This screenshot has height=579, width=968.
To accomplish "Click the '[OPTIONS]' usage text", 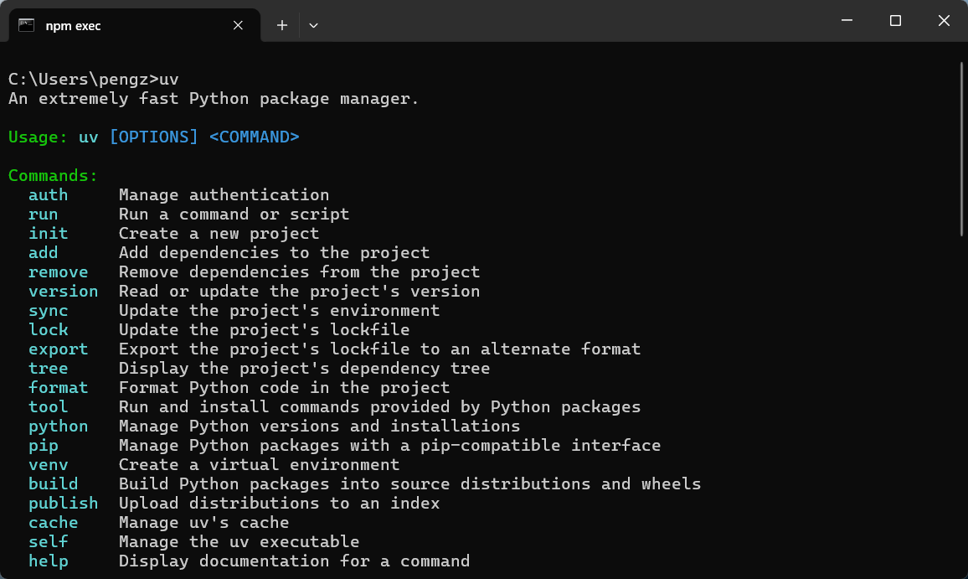I will (154, 137).
